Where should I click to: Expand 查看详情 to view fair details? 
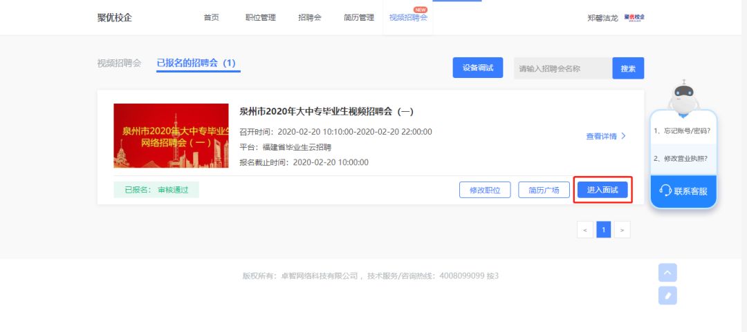605,137
